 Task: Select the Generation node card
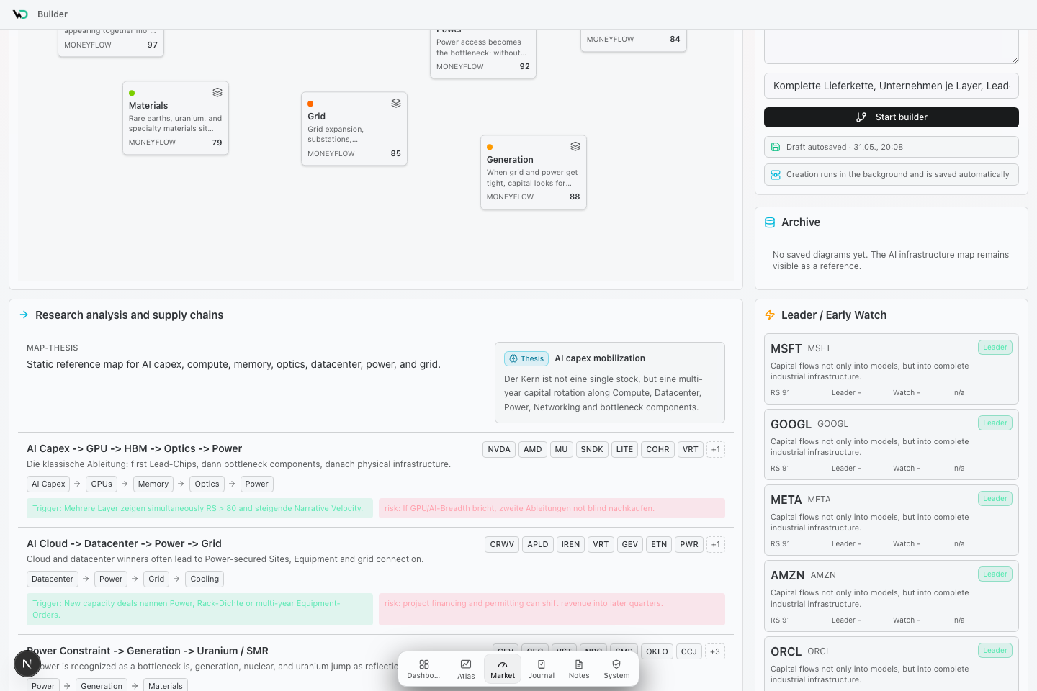534,172
